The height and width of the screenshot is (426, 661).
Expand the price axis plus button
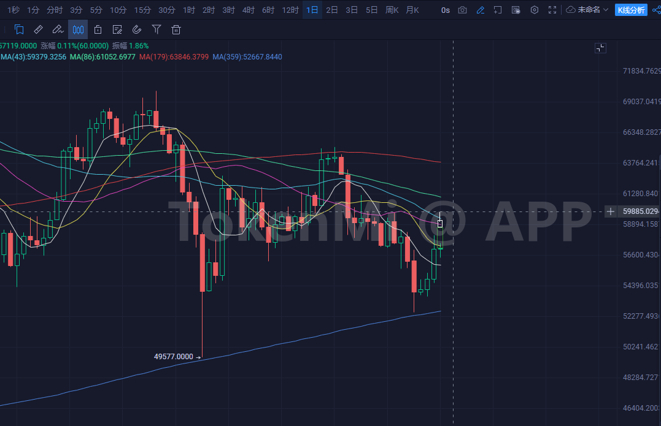point(611,211)
